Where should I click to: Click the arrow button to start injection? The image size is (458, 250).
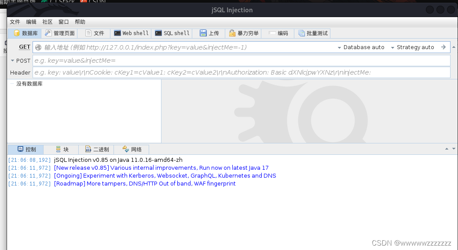point(443,47)
